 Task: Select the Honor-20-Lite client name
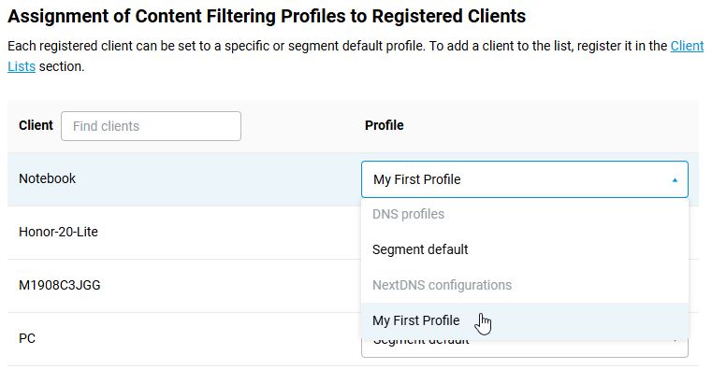58,232
